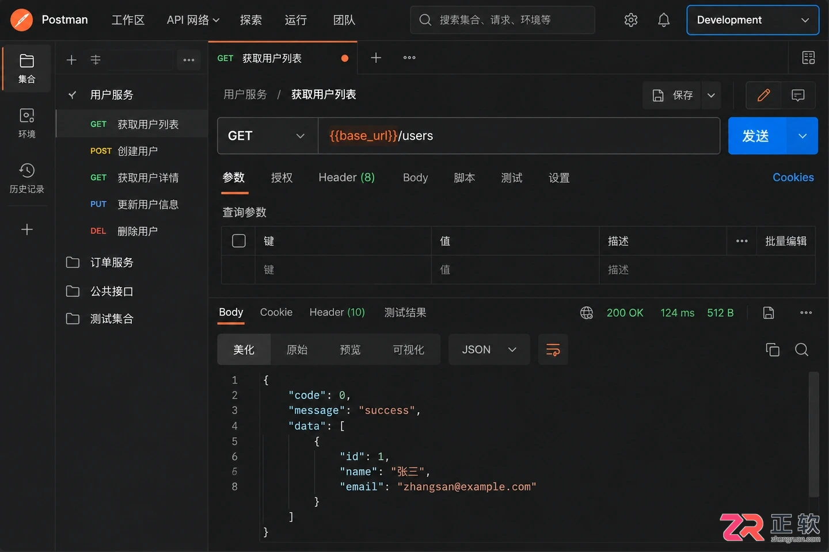Open the 保存 dropdown arrow

coord(712,95)
